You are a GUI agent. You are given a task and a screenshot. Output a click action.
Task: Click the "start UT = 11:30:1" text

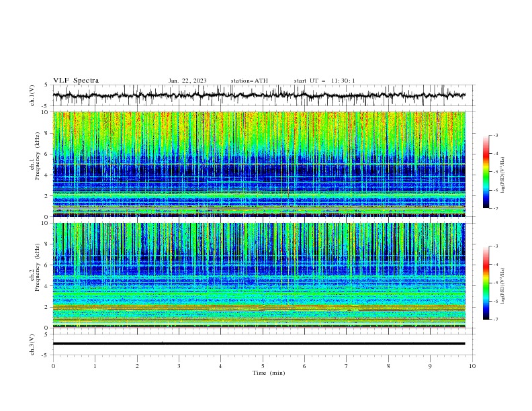(324, 81)
